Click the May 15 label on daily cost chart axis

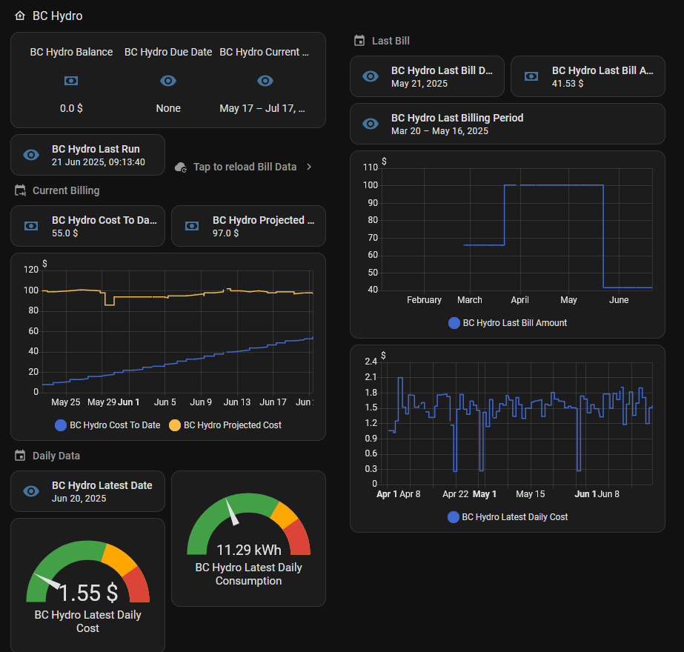point(531,494)
